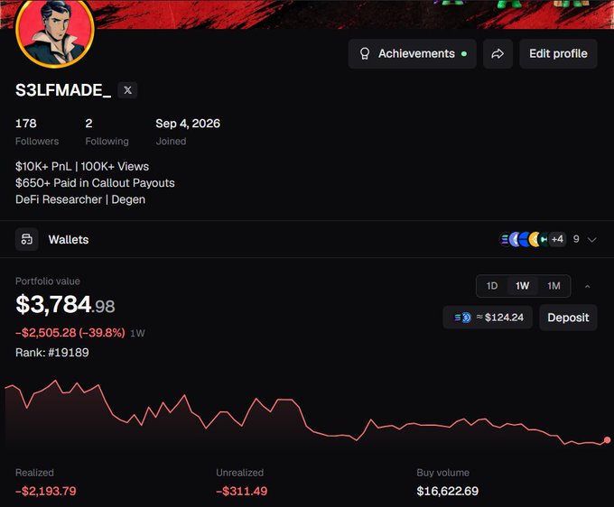Select the 1W time range
The image size is (614, 507).
tap(523, 286)
